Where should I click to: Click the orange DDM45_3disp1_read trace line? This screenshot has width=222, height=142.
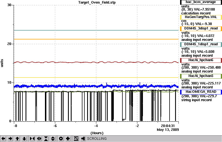coord(96,39)
